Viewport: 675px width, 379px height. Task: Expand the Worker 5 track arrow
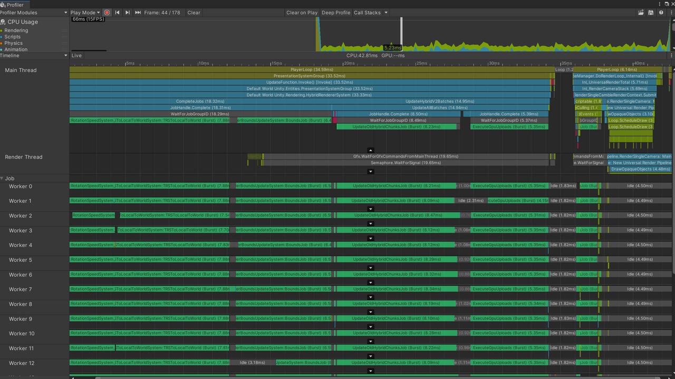(370, 267)
